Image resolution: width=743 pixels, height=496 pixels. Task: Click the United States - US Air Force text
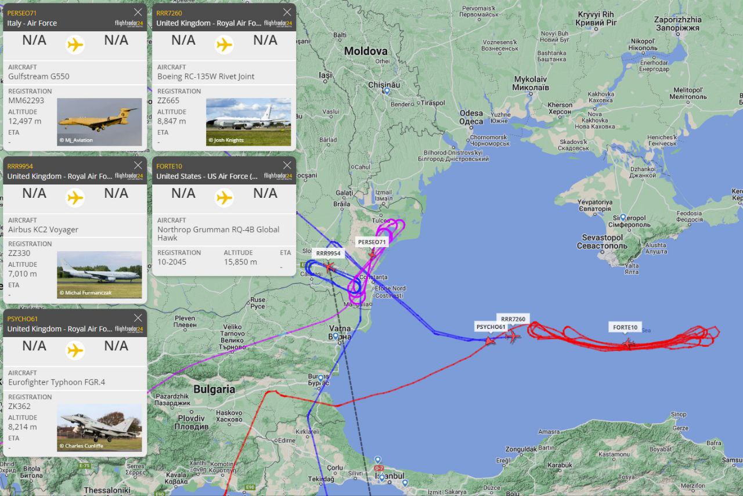tap(207, 176)
